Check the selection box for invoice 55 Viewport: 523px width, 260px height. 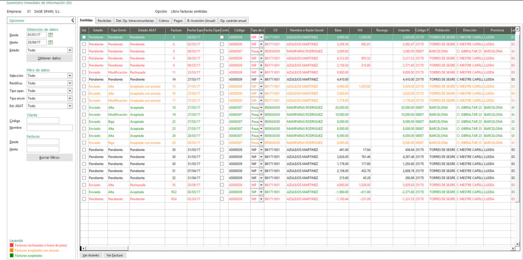coord(84,185)
